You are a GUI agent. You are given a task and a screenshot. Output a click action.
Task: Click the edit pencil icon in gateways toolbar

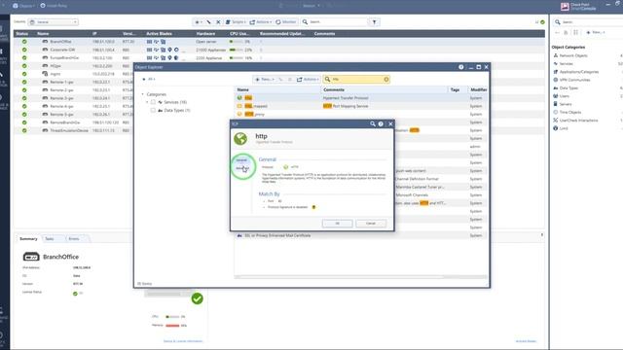click(208, 21)
